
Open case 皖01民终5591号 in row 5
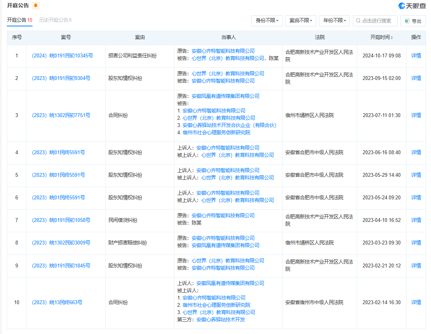pyautogui.click(x=58, y=175)
